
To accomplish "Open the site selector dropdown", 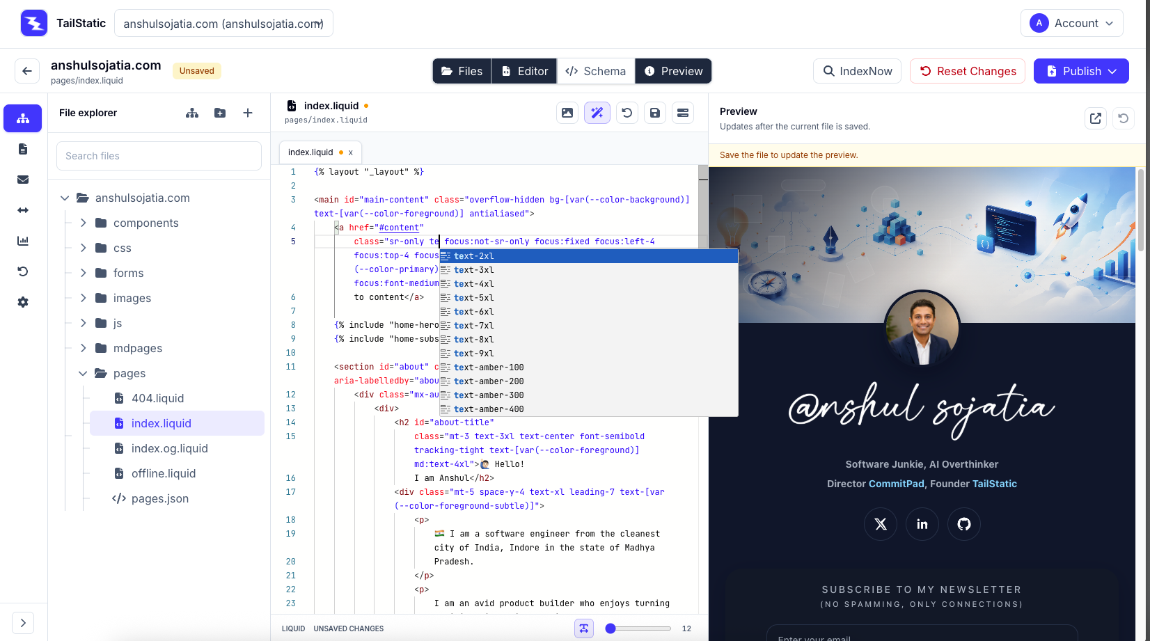I will [223, 23].
